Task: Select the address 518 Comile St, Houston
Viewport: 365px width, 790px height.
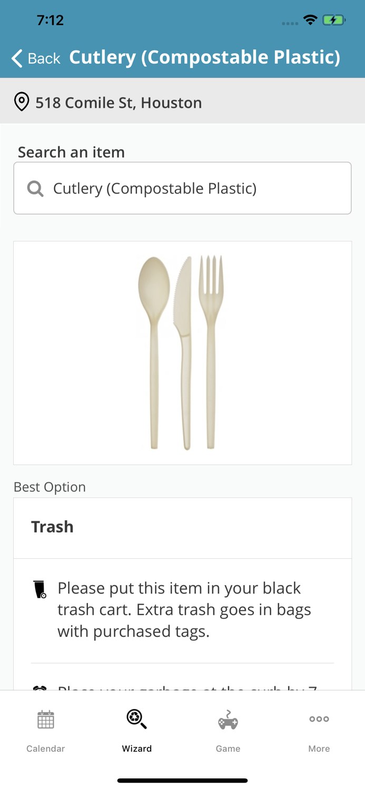Action: [x=119, y=103]
